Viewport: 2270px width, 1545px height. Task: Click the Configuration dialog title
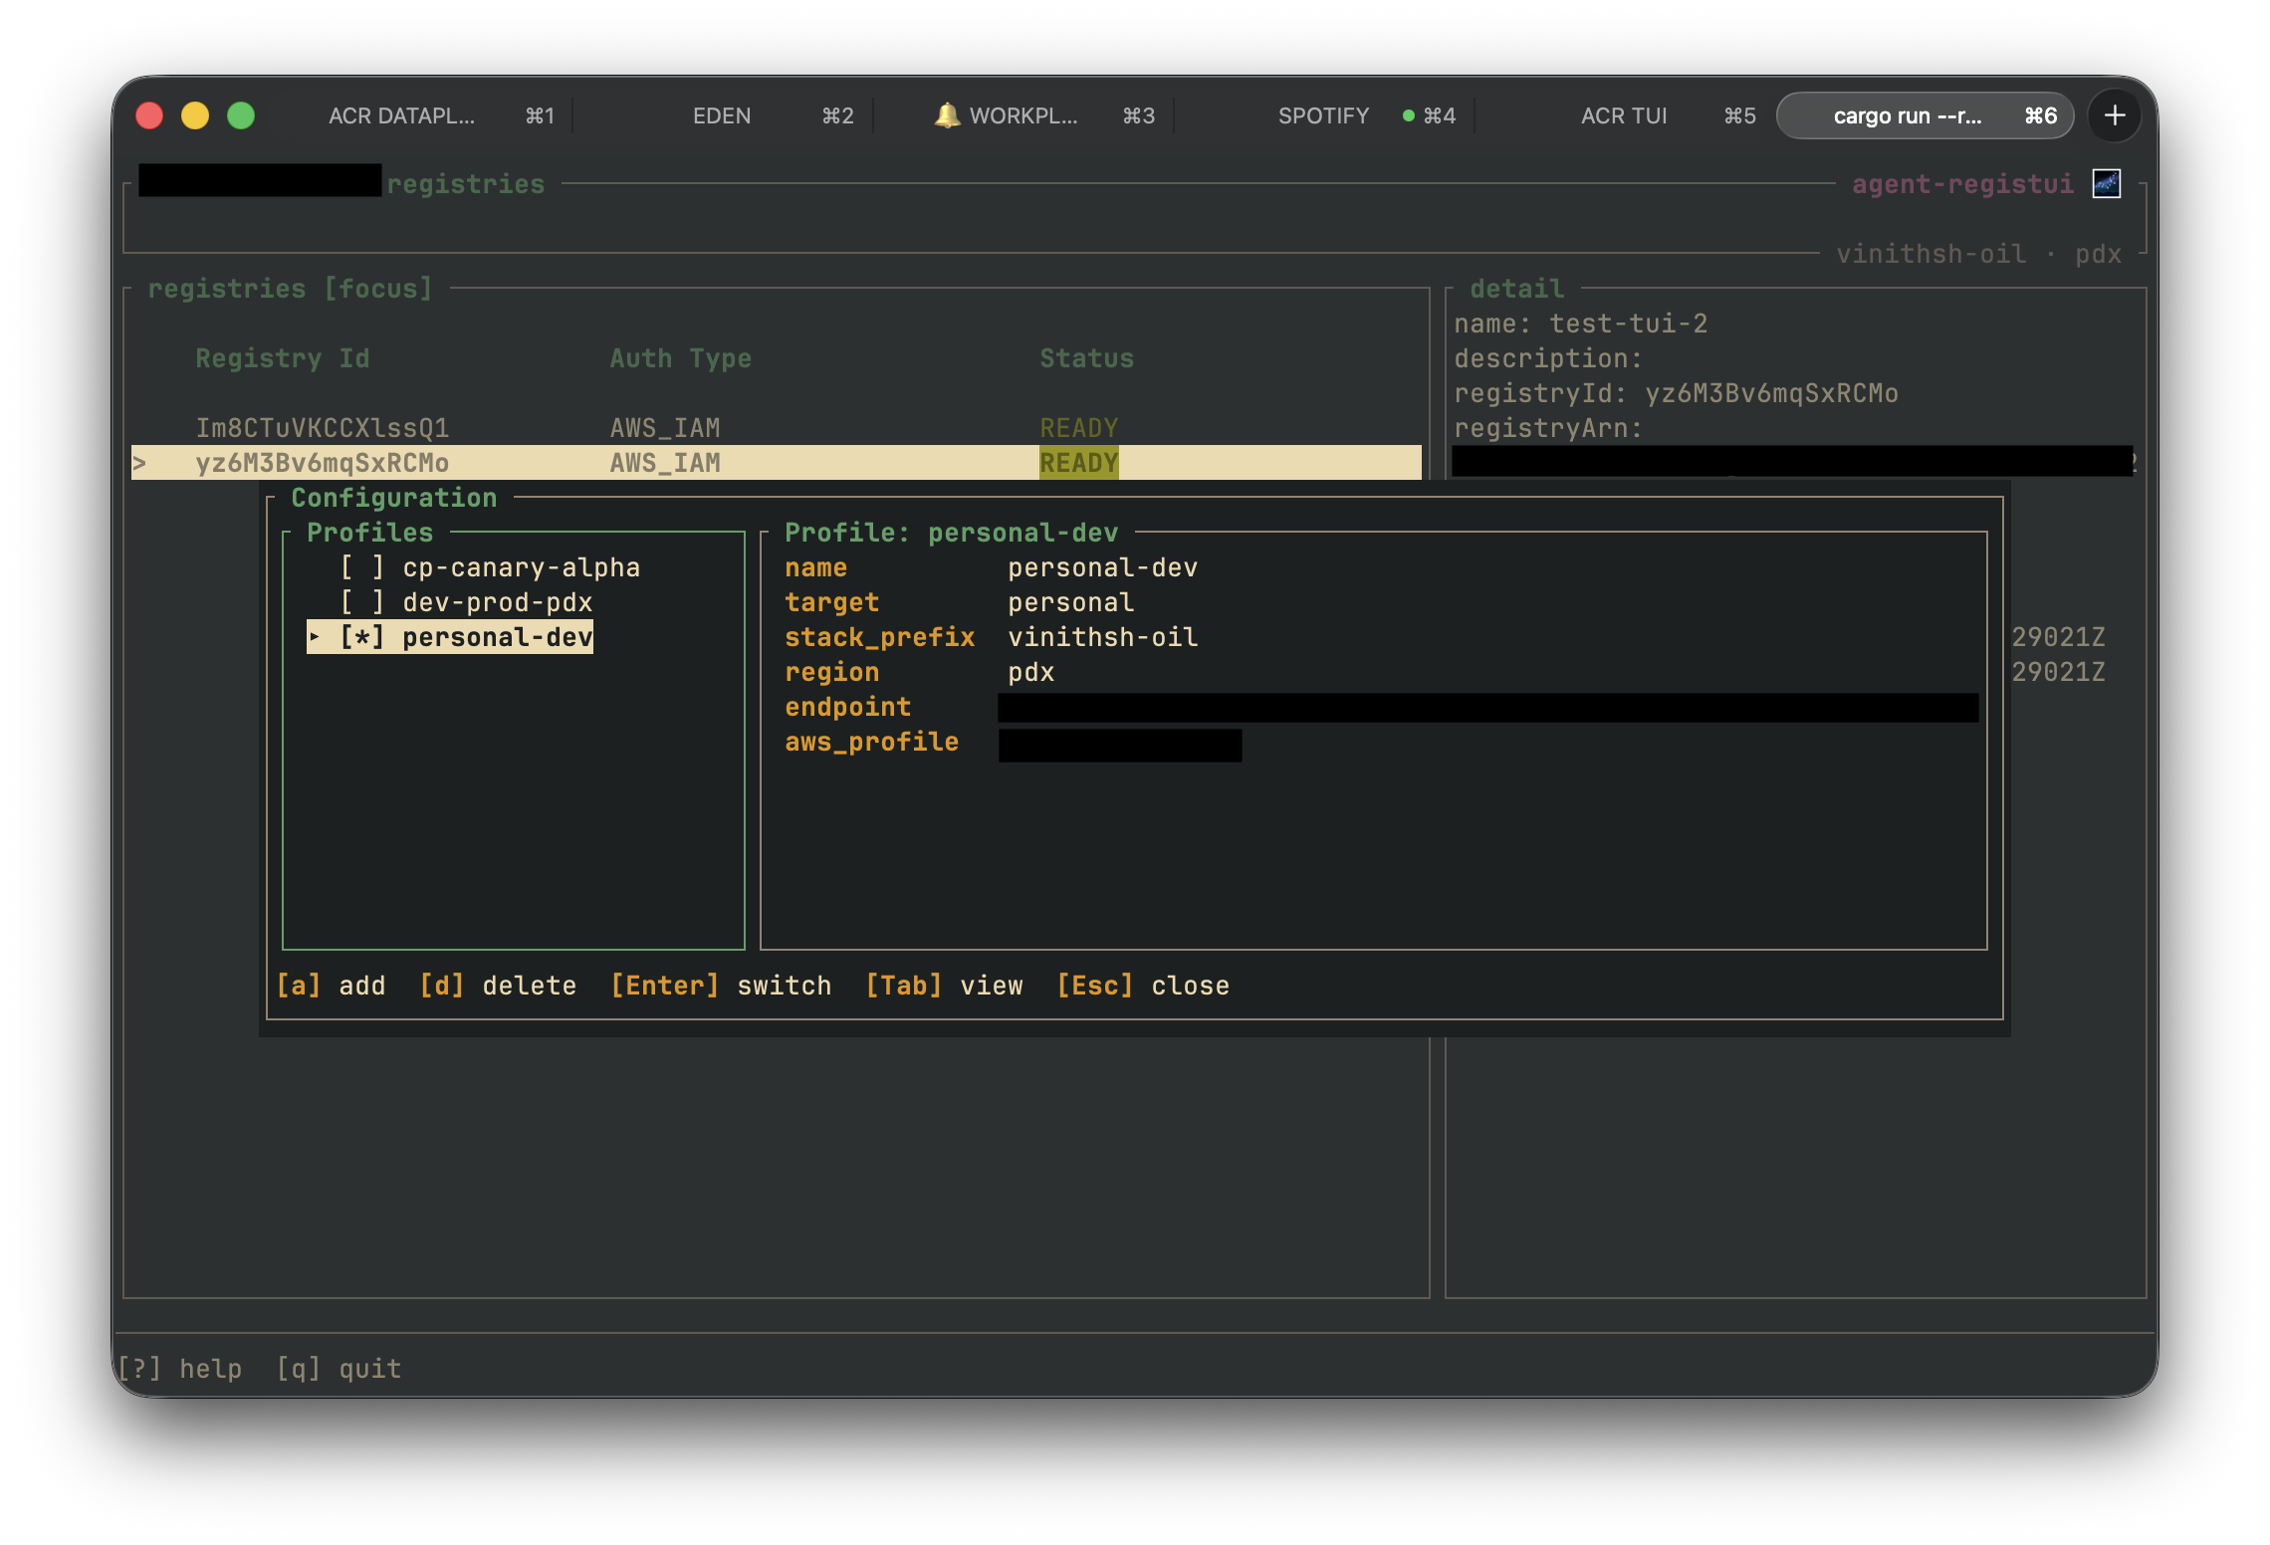point(394,498)
